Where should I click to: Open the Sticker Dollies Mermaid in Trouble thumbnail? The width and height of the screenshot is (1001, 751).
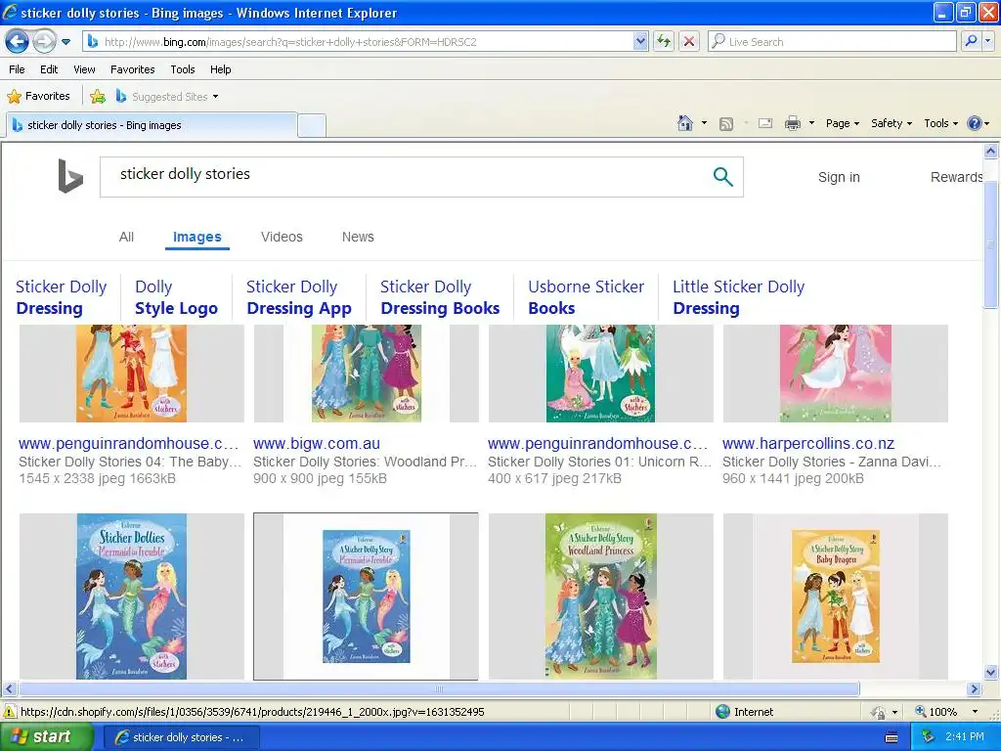click(132, 596)
